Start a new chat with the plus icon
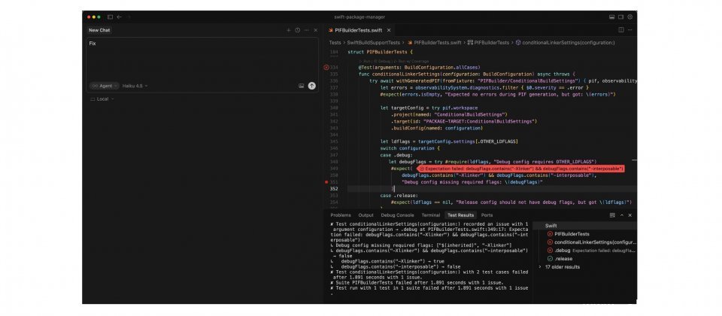The height and width of the screenshot is (316, 722). (288, 30)
